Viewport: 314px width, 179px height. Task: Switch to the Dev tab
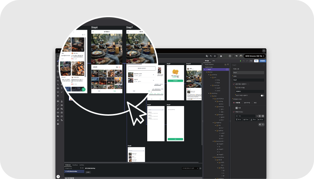pos(214,61)
